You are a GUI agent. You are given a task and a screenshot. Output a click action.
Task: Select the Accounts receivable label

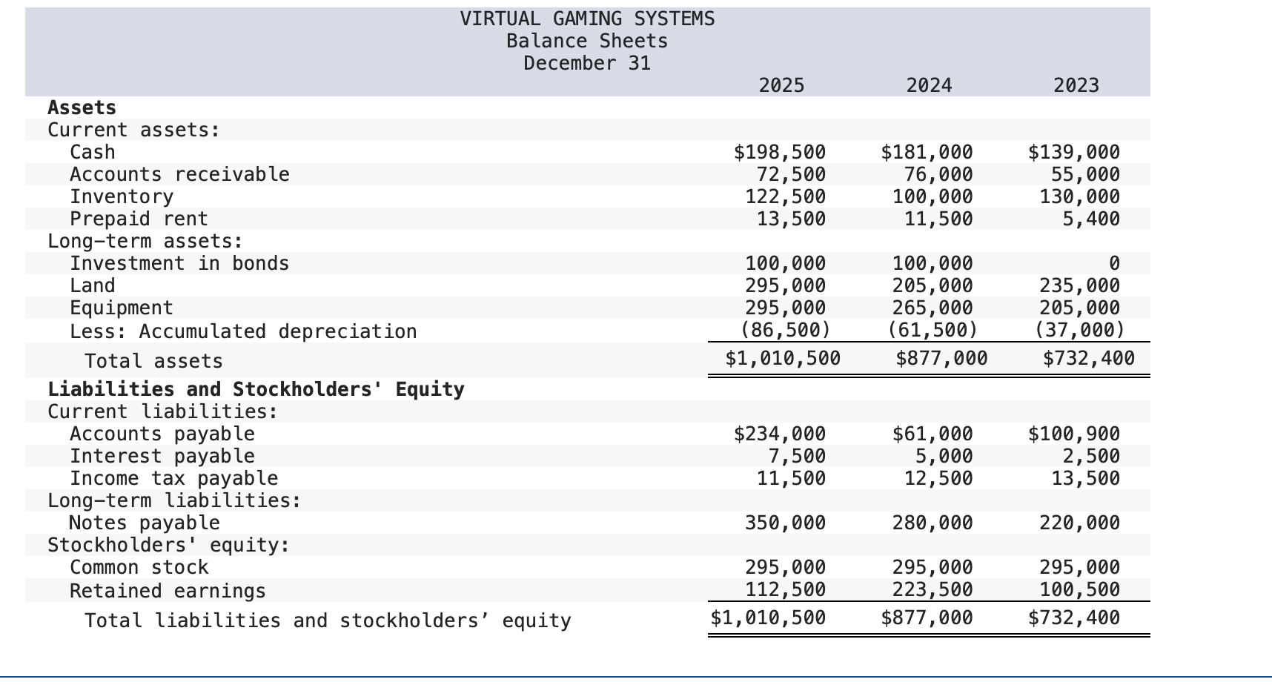[x=179, y=174]
